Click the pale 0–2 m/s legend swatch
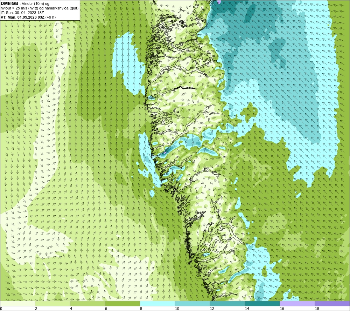 17,304
